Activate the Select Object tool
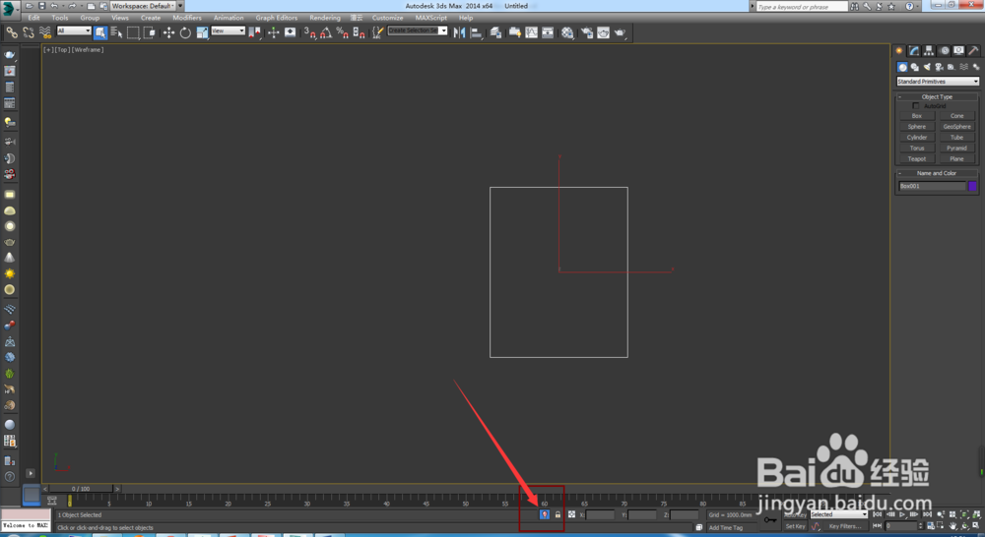The height and width of the screenshot is (537, 985). coord(100,32)
